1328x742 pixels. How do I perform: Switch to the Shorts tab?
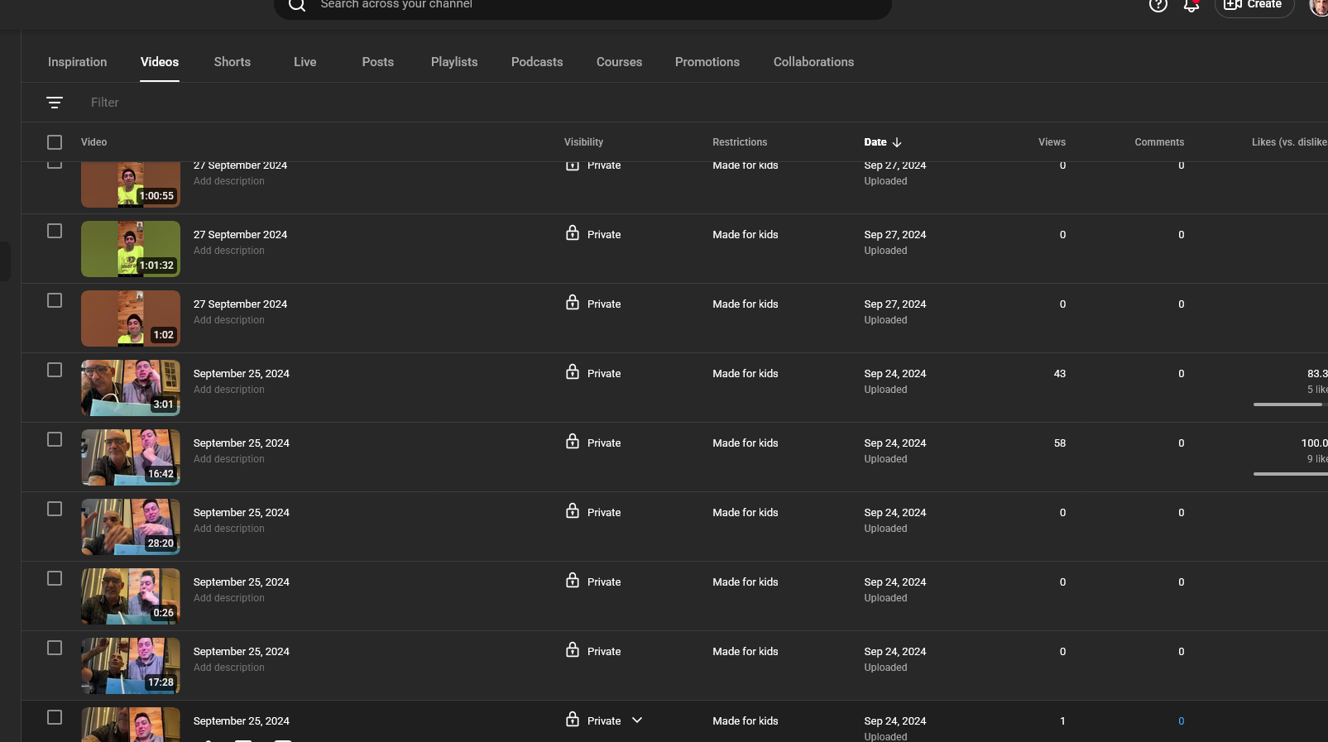pyautogui.click(x=232, y=62)
